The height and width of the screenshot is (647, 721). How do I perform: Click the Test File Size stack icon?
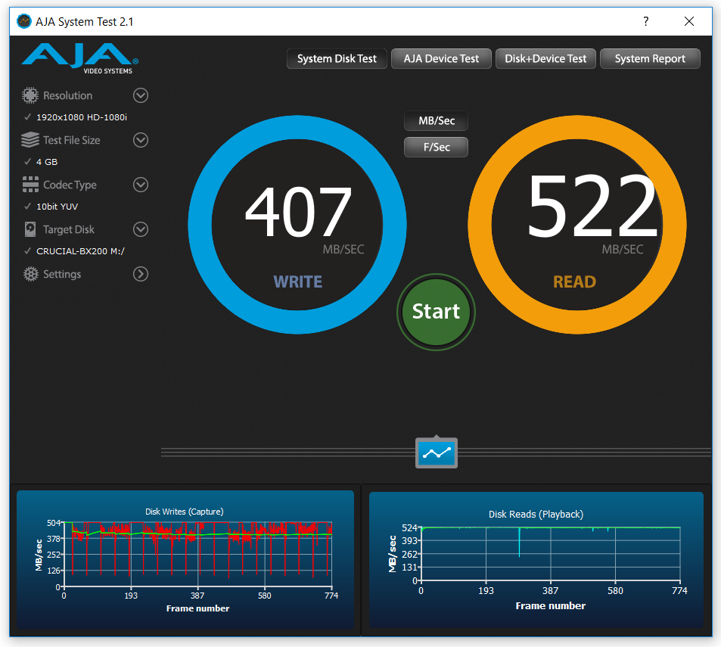tap(30, 140)
